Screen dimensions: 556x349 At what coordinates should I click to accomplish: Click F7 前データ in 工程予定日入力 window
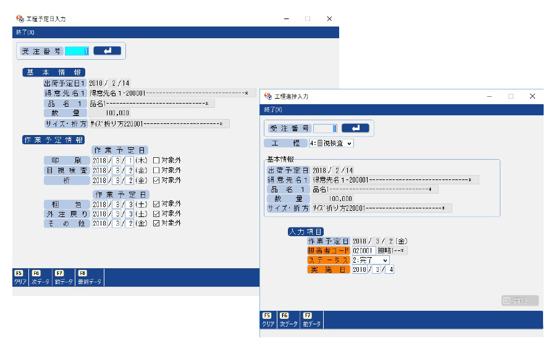pyautogui.click(x=63, y=277)
